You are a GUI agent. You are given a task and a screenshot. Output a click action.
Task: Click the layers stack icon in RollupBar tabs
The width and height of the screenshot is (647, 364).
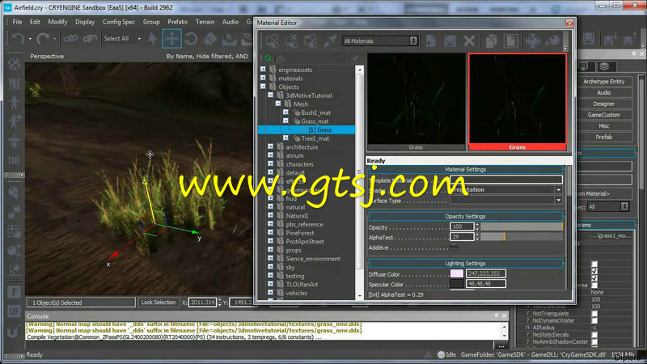tap(604, 66)
